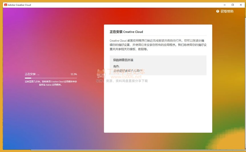Minimize the Adobe Creative Cloud window
Viewport: 246px width, 152px height.
click(x=225, y=5)
